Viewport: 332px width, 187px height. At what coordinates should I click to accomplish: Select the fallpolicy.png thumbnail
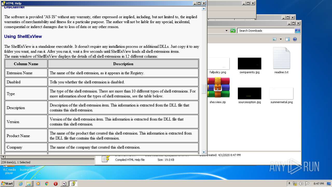[x=218, y=64]
